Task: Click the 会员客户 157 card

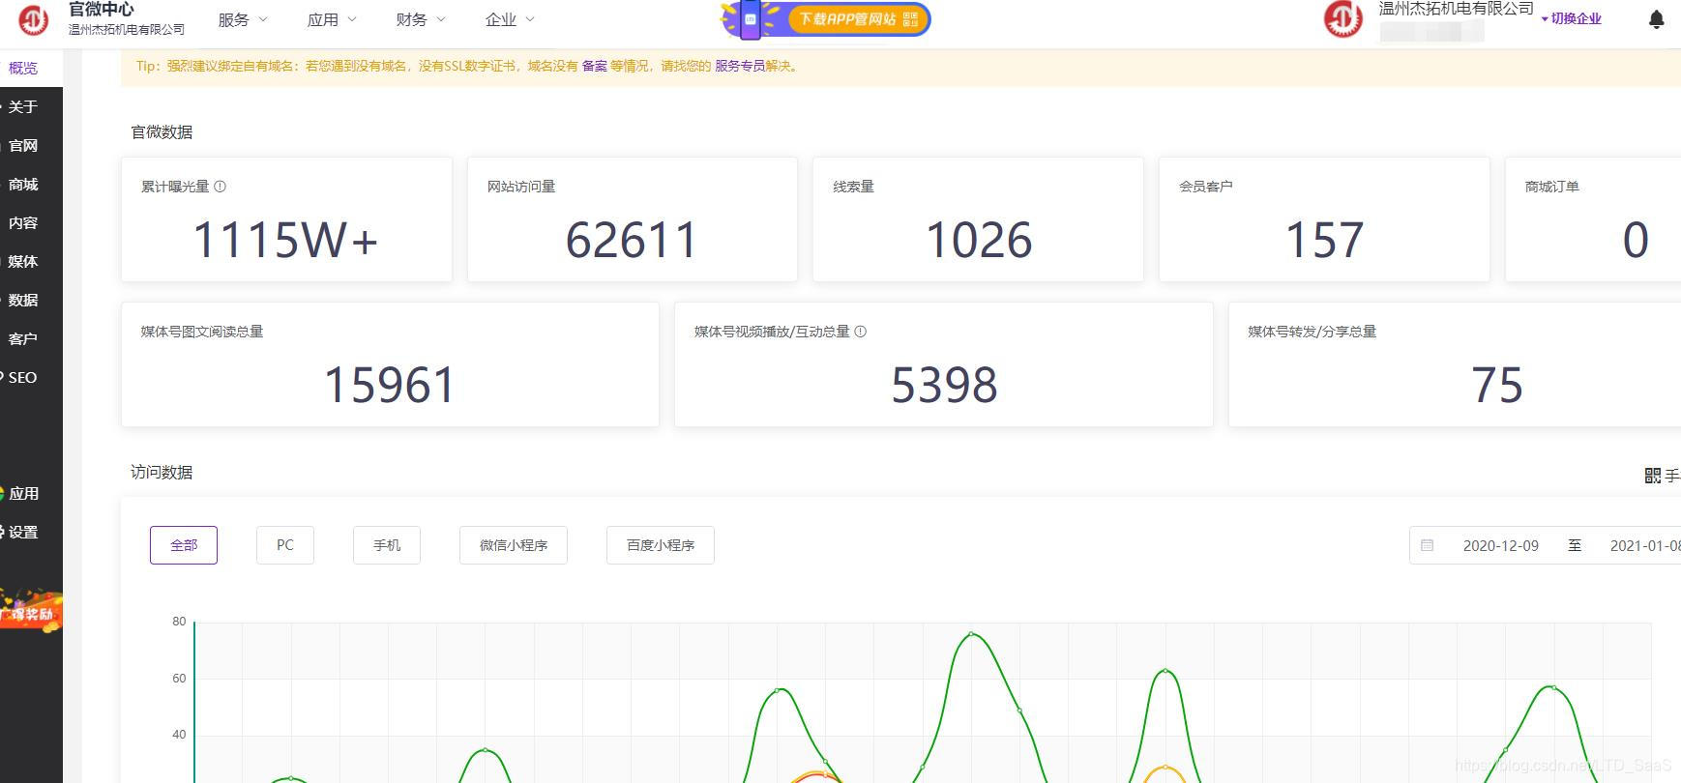Action: pyautogui.click(x=1324, y=219)
